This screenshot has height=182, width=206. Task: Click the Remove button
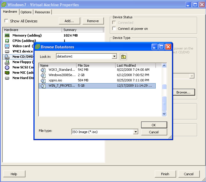93,21
